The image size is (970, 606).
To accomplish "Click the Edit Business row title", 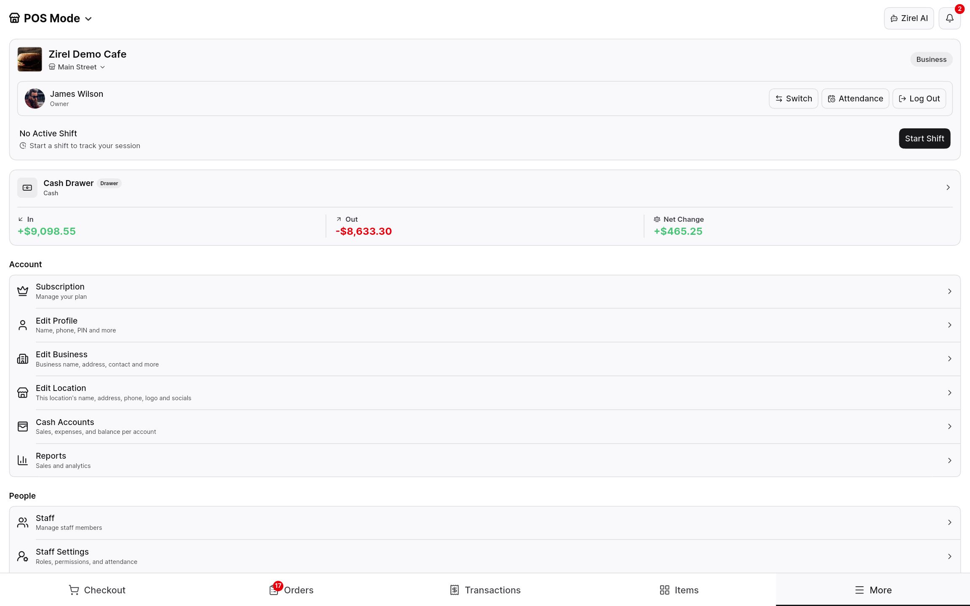I will 61,354.
